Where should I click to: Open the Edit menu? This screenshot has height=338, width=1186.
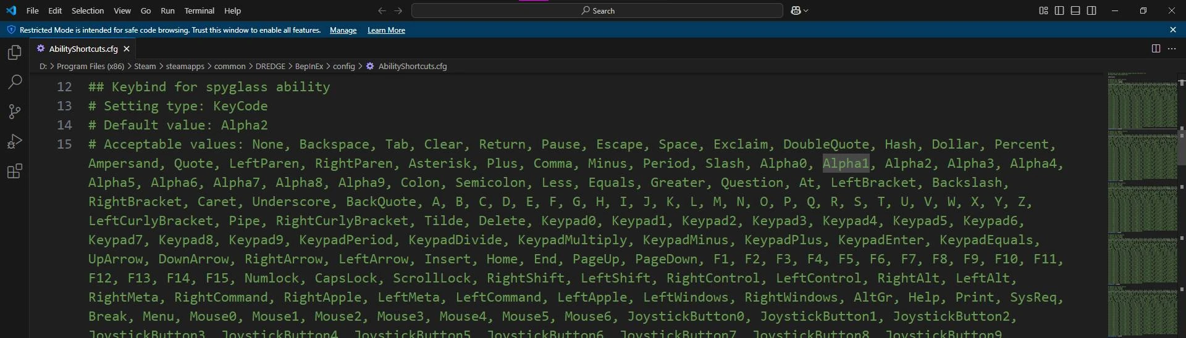click(55, 10)
